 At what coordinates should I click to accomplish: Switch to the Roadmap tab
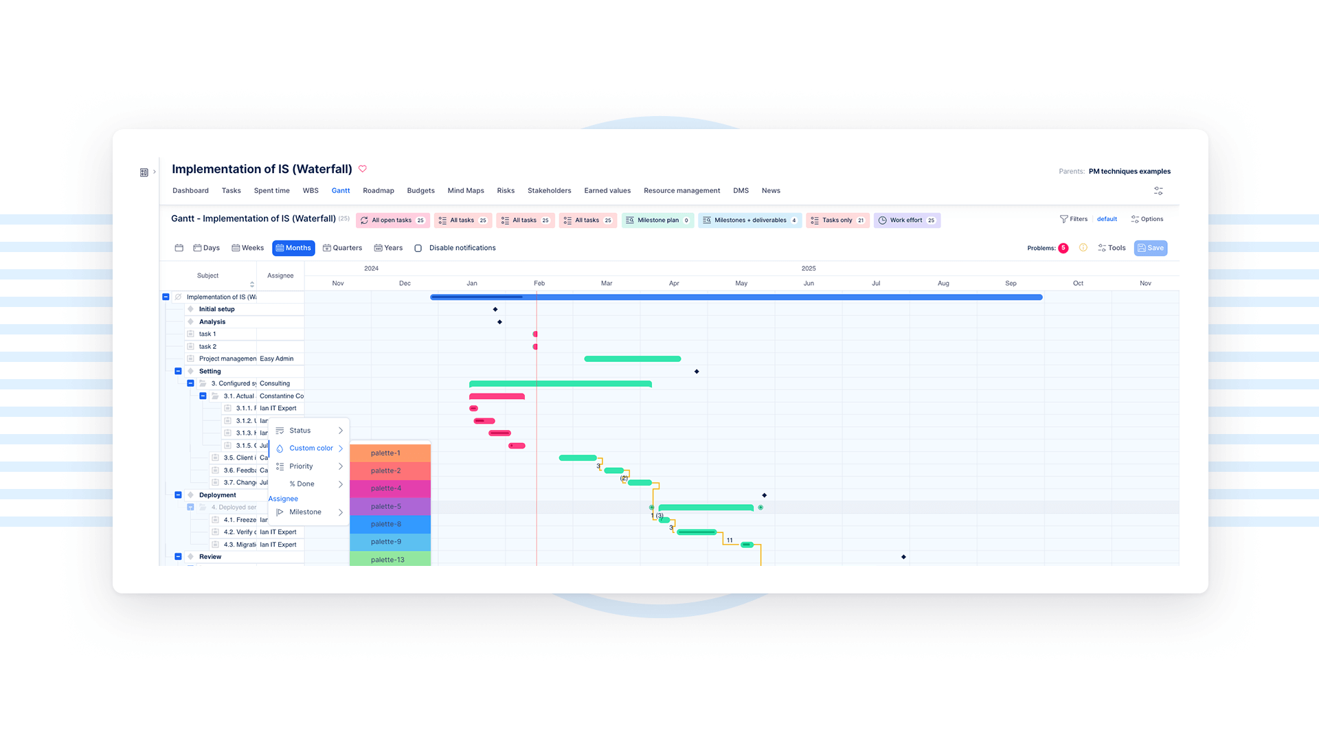coord(378,191)
